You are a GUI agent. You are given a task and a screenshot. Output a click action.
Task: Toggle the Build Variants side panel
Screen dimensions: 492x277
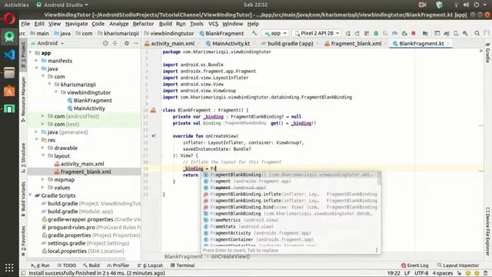click(23, 199)
